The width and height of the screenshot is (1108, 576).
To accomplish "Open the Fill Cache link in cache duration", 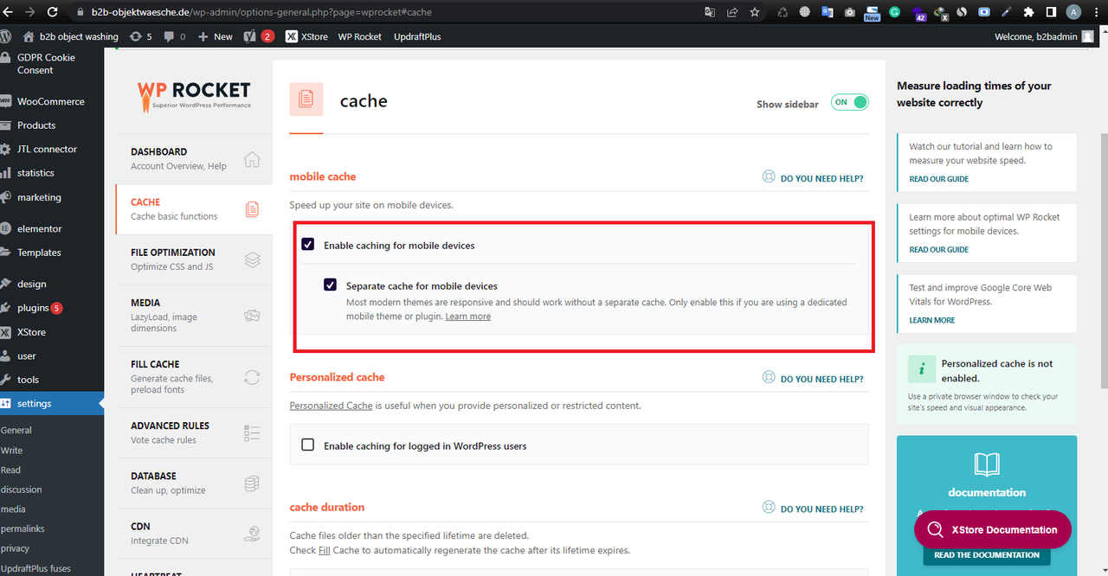I will coord(325,550).
